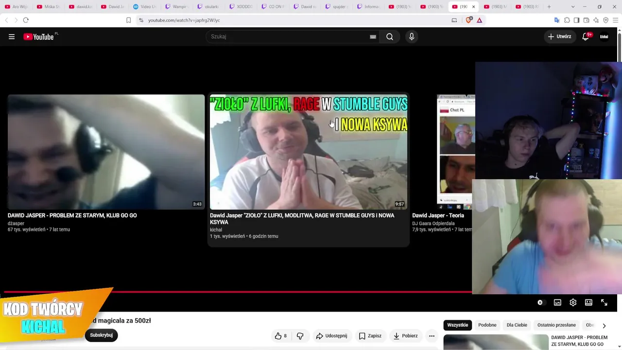Switch to the Miśka browser tab
The width and height of the screenshot is (622, 350).
[x=48, y=7]
